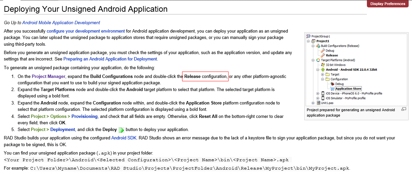Click the <Your Project Folder> path template line

click(146, 160)
